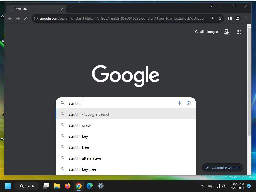
Task: Choose suggestion start11 alternative
Action: pyautogui.click(x=126, y=158)
